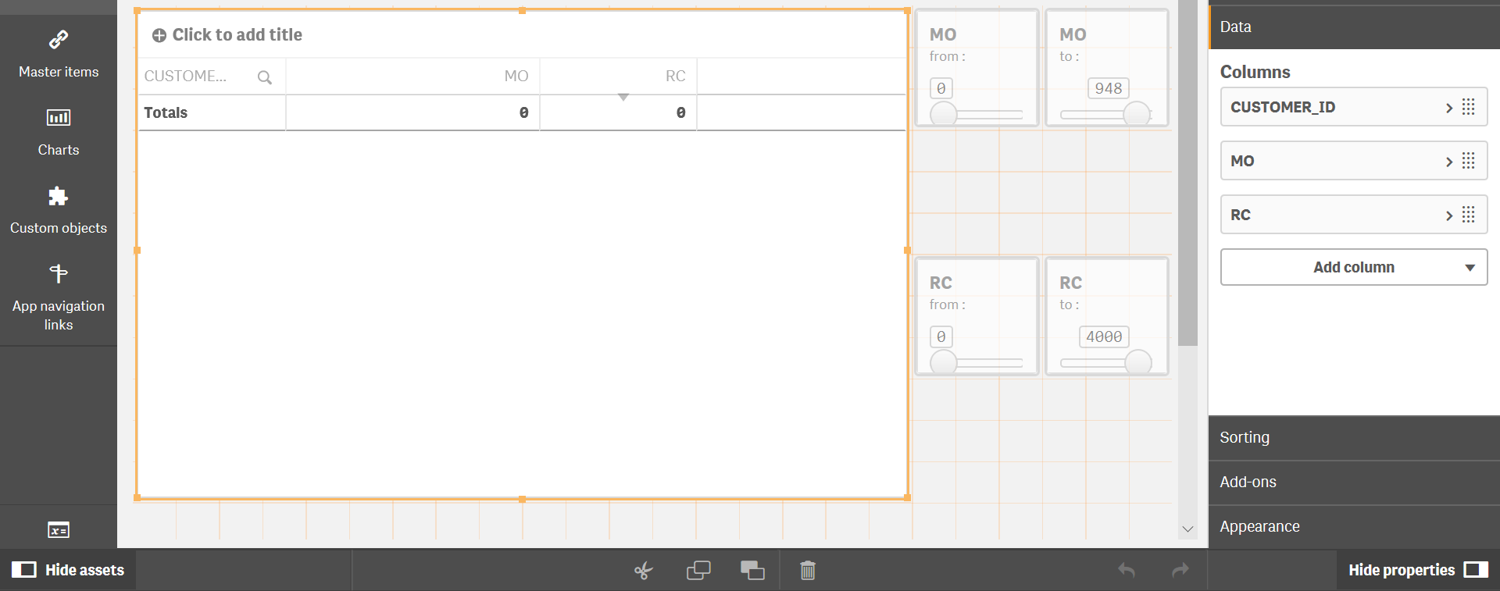Viewport: 1500px width, 591px height.
Task: Click the MO from slider handle
Action: point(944,115)
